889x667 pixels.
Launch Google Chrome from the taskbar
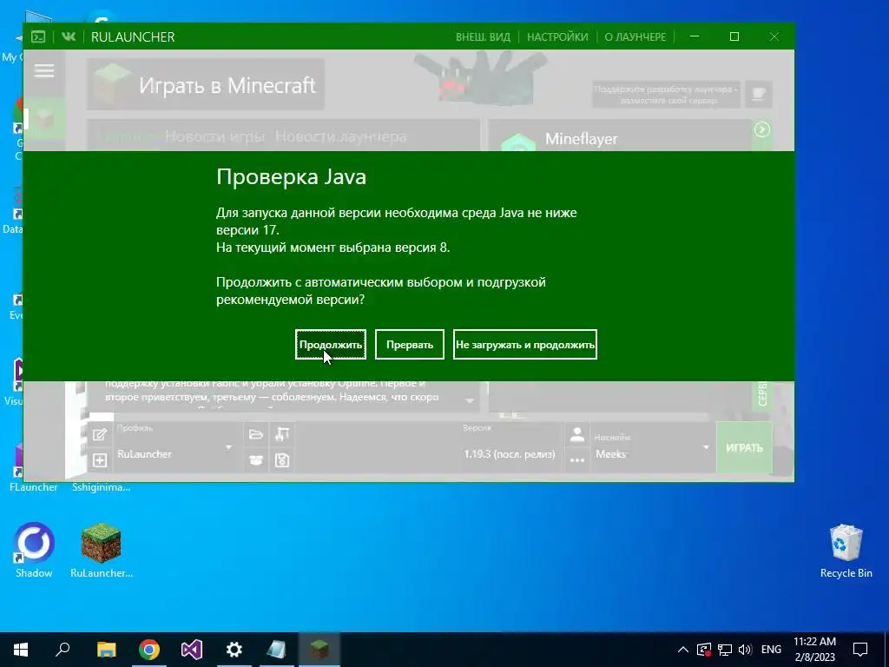[149, 650]
